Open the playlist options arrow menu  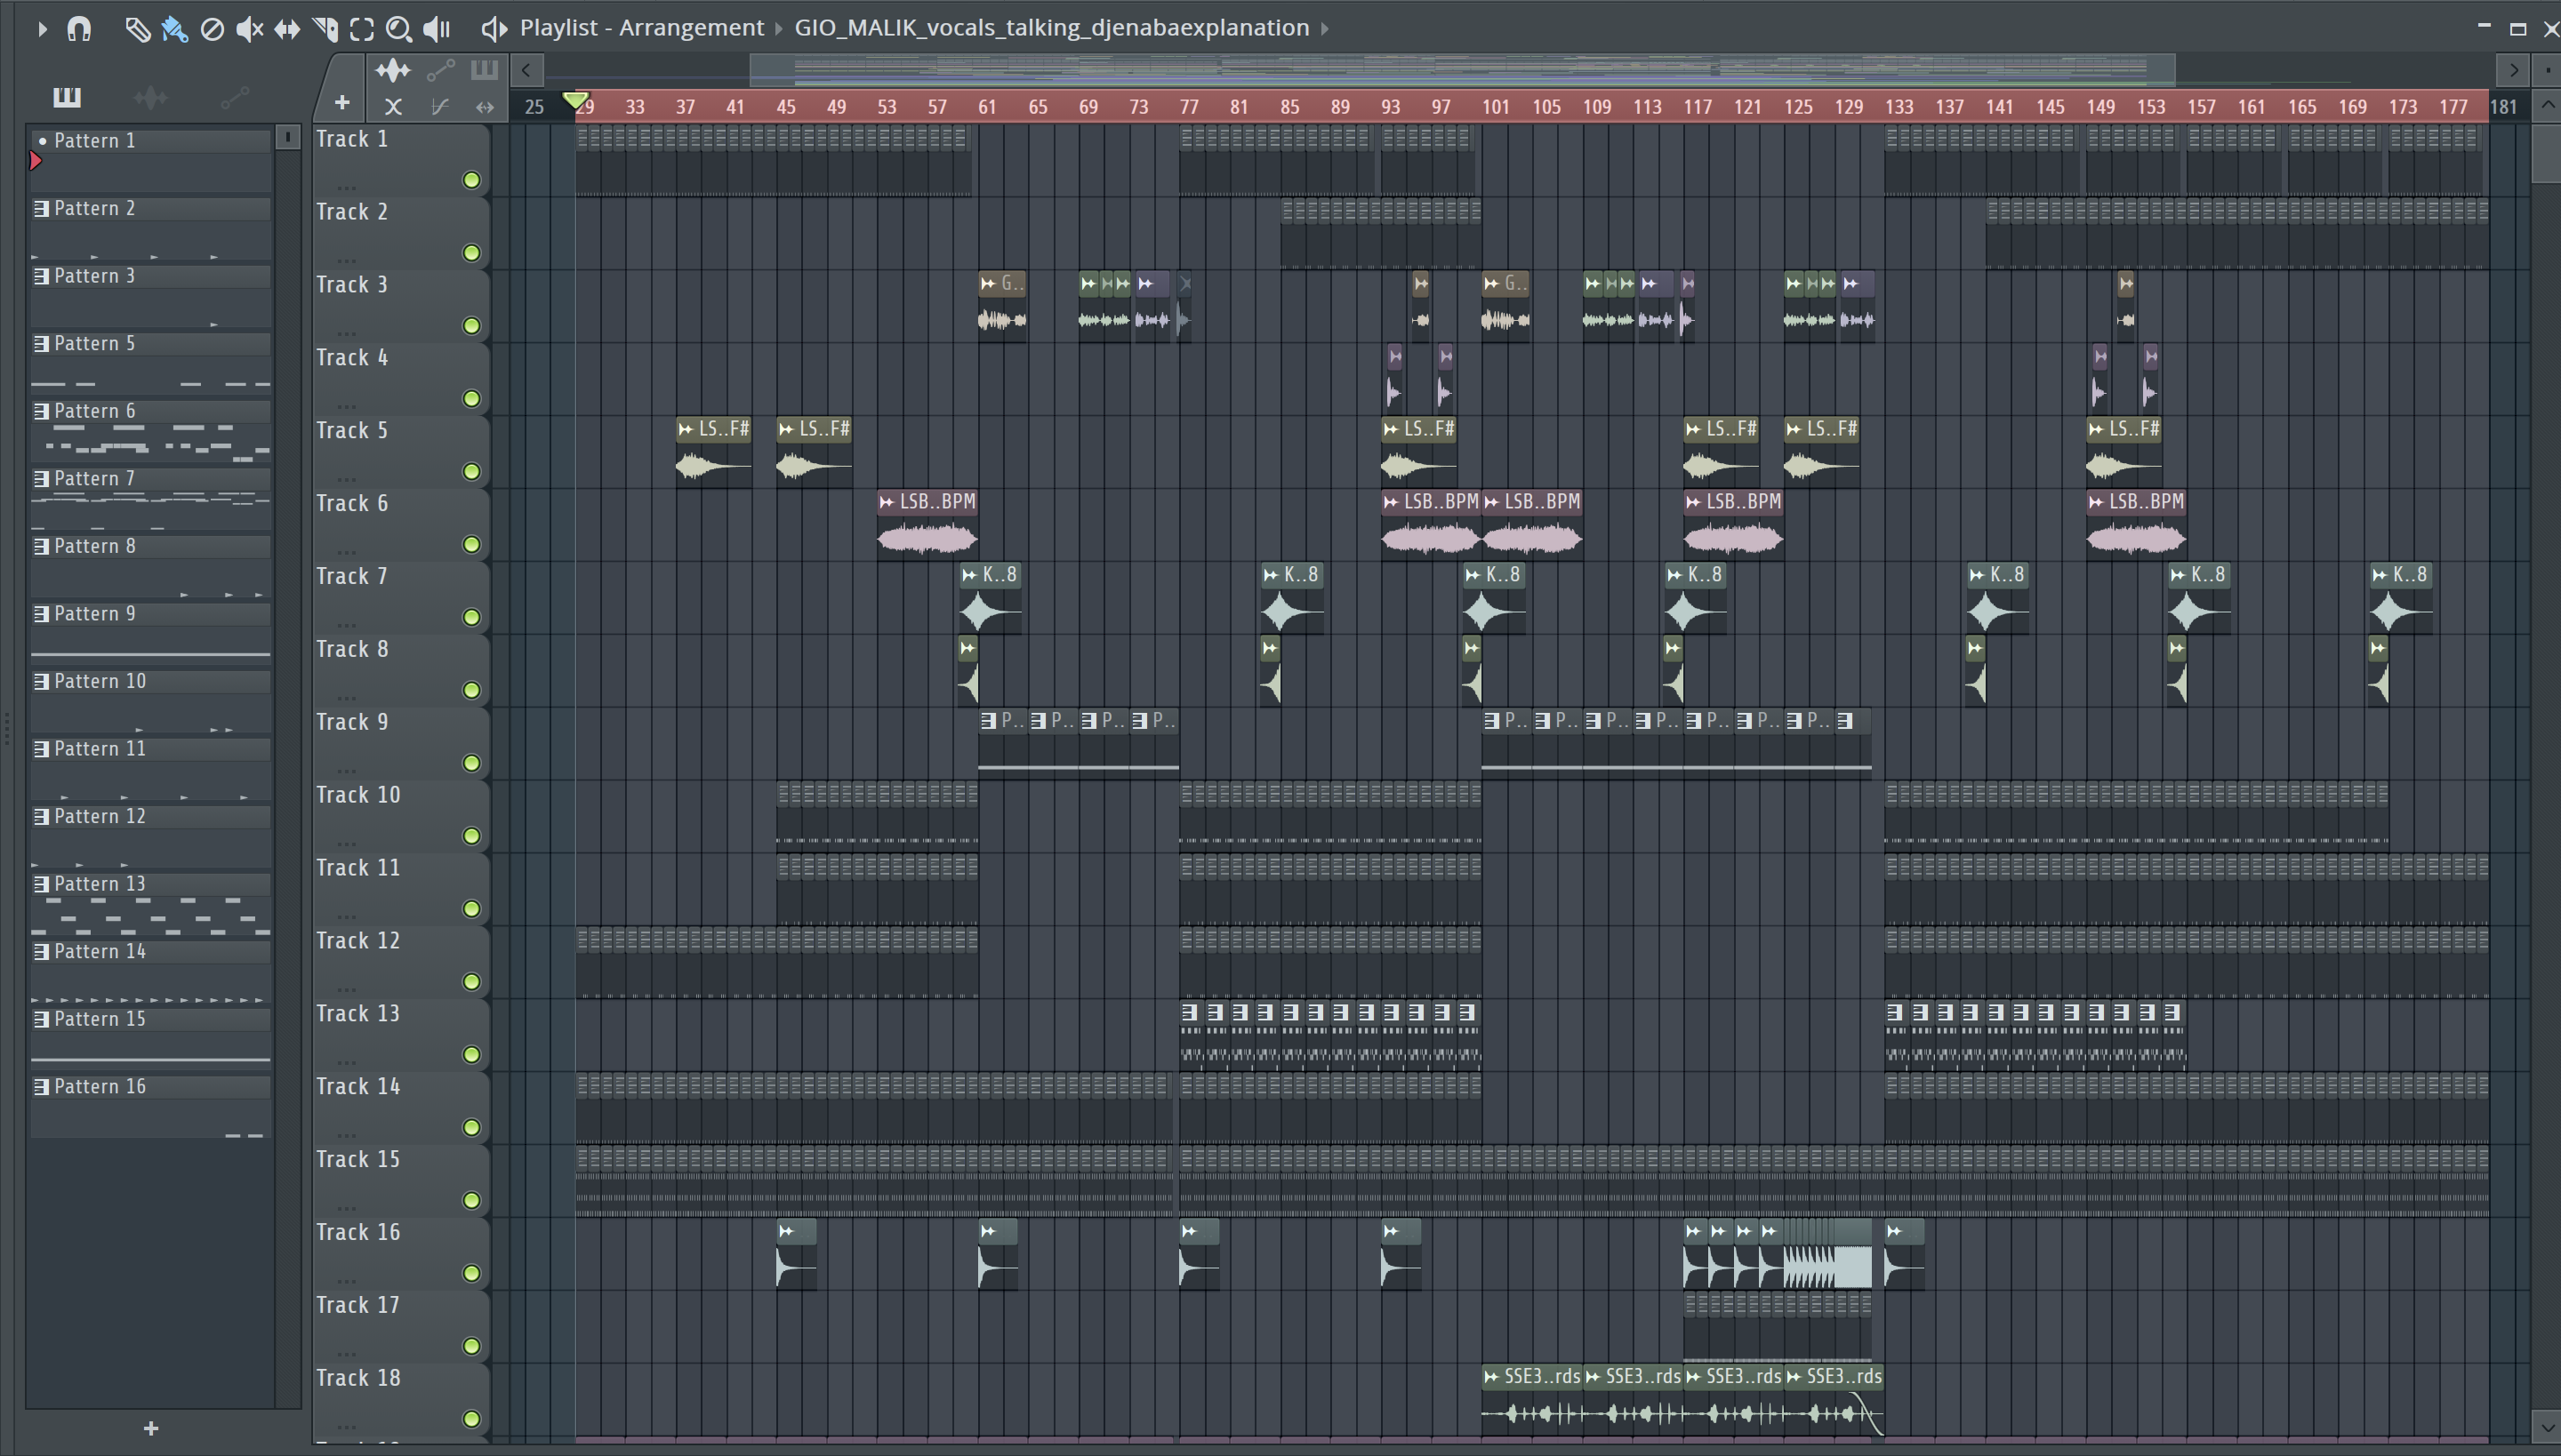41,29
